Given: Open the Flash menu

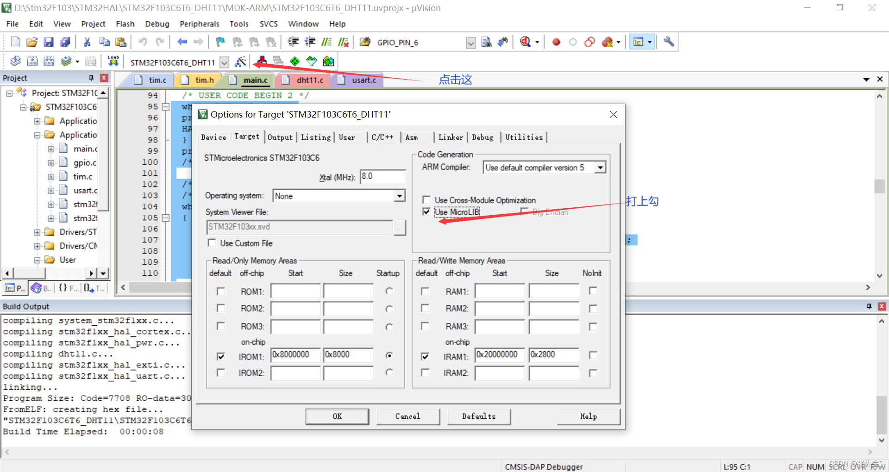Looking at the screenshot, I should point(125,24).
